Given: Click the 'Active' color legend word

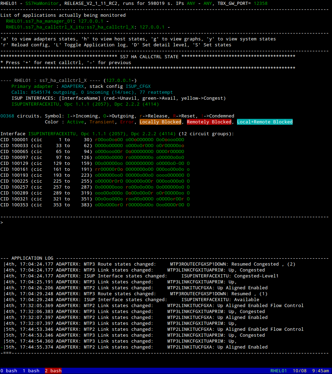Looking at the screenshot, I should 76,122.
